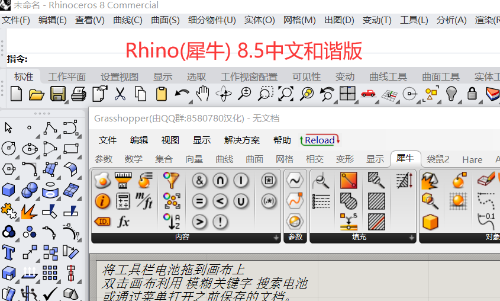Select the Polyline tool in sidebar
Screen dimensions: 500x301
pyautogui.click(x=50, y=128)
